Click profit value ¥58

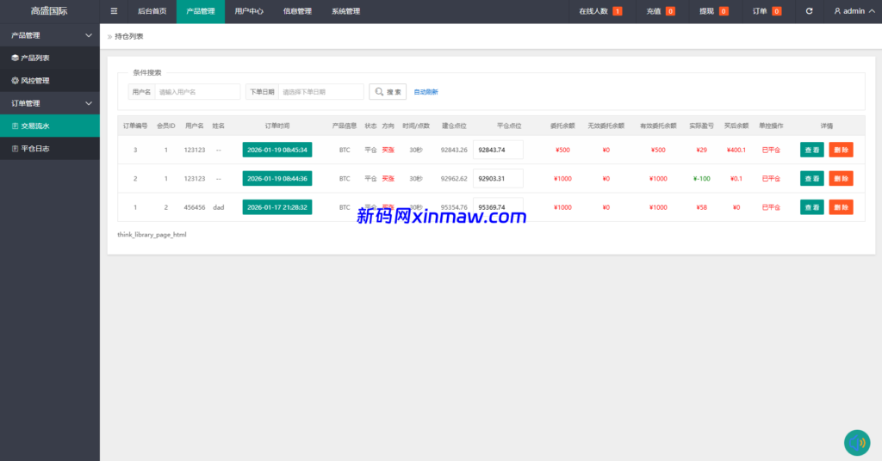pos(701,207)
